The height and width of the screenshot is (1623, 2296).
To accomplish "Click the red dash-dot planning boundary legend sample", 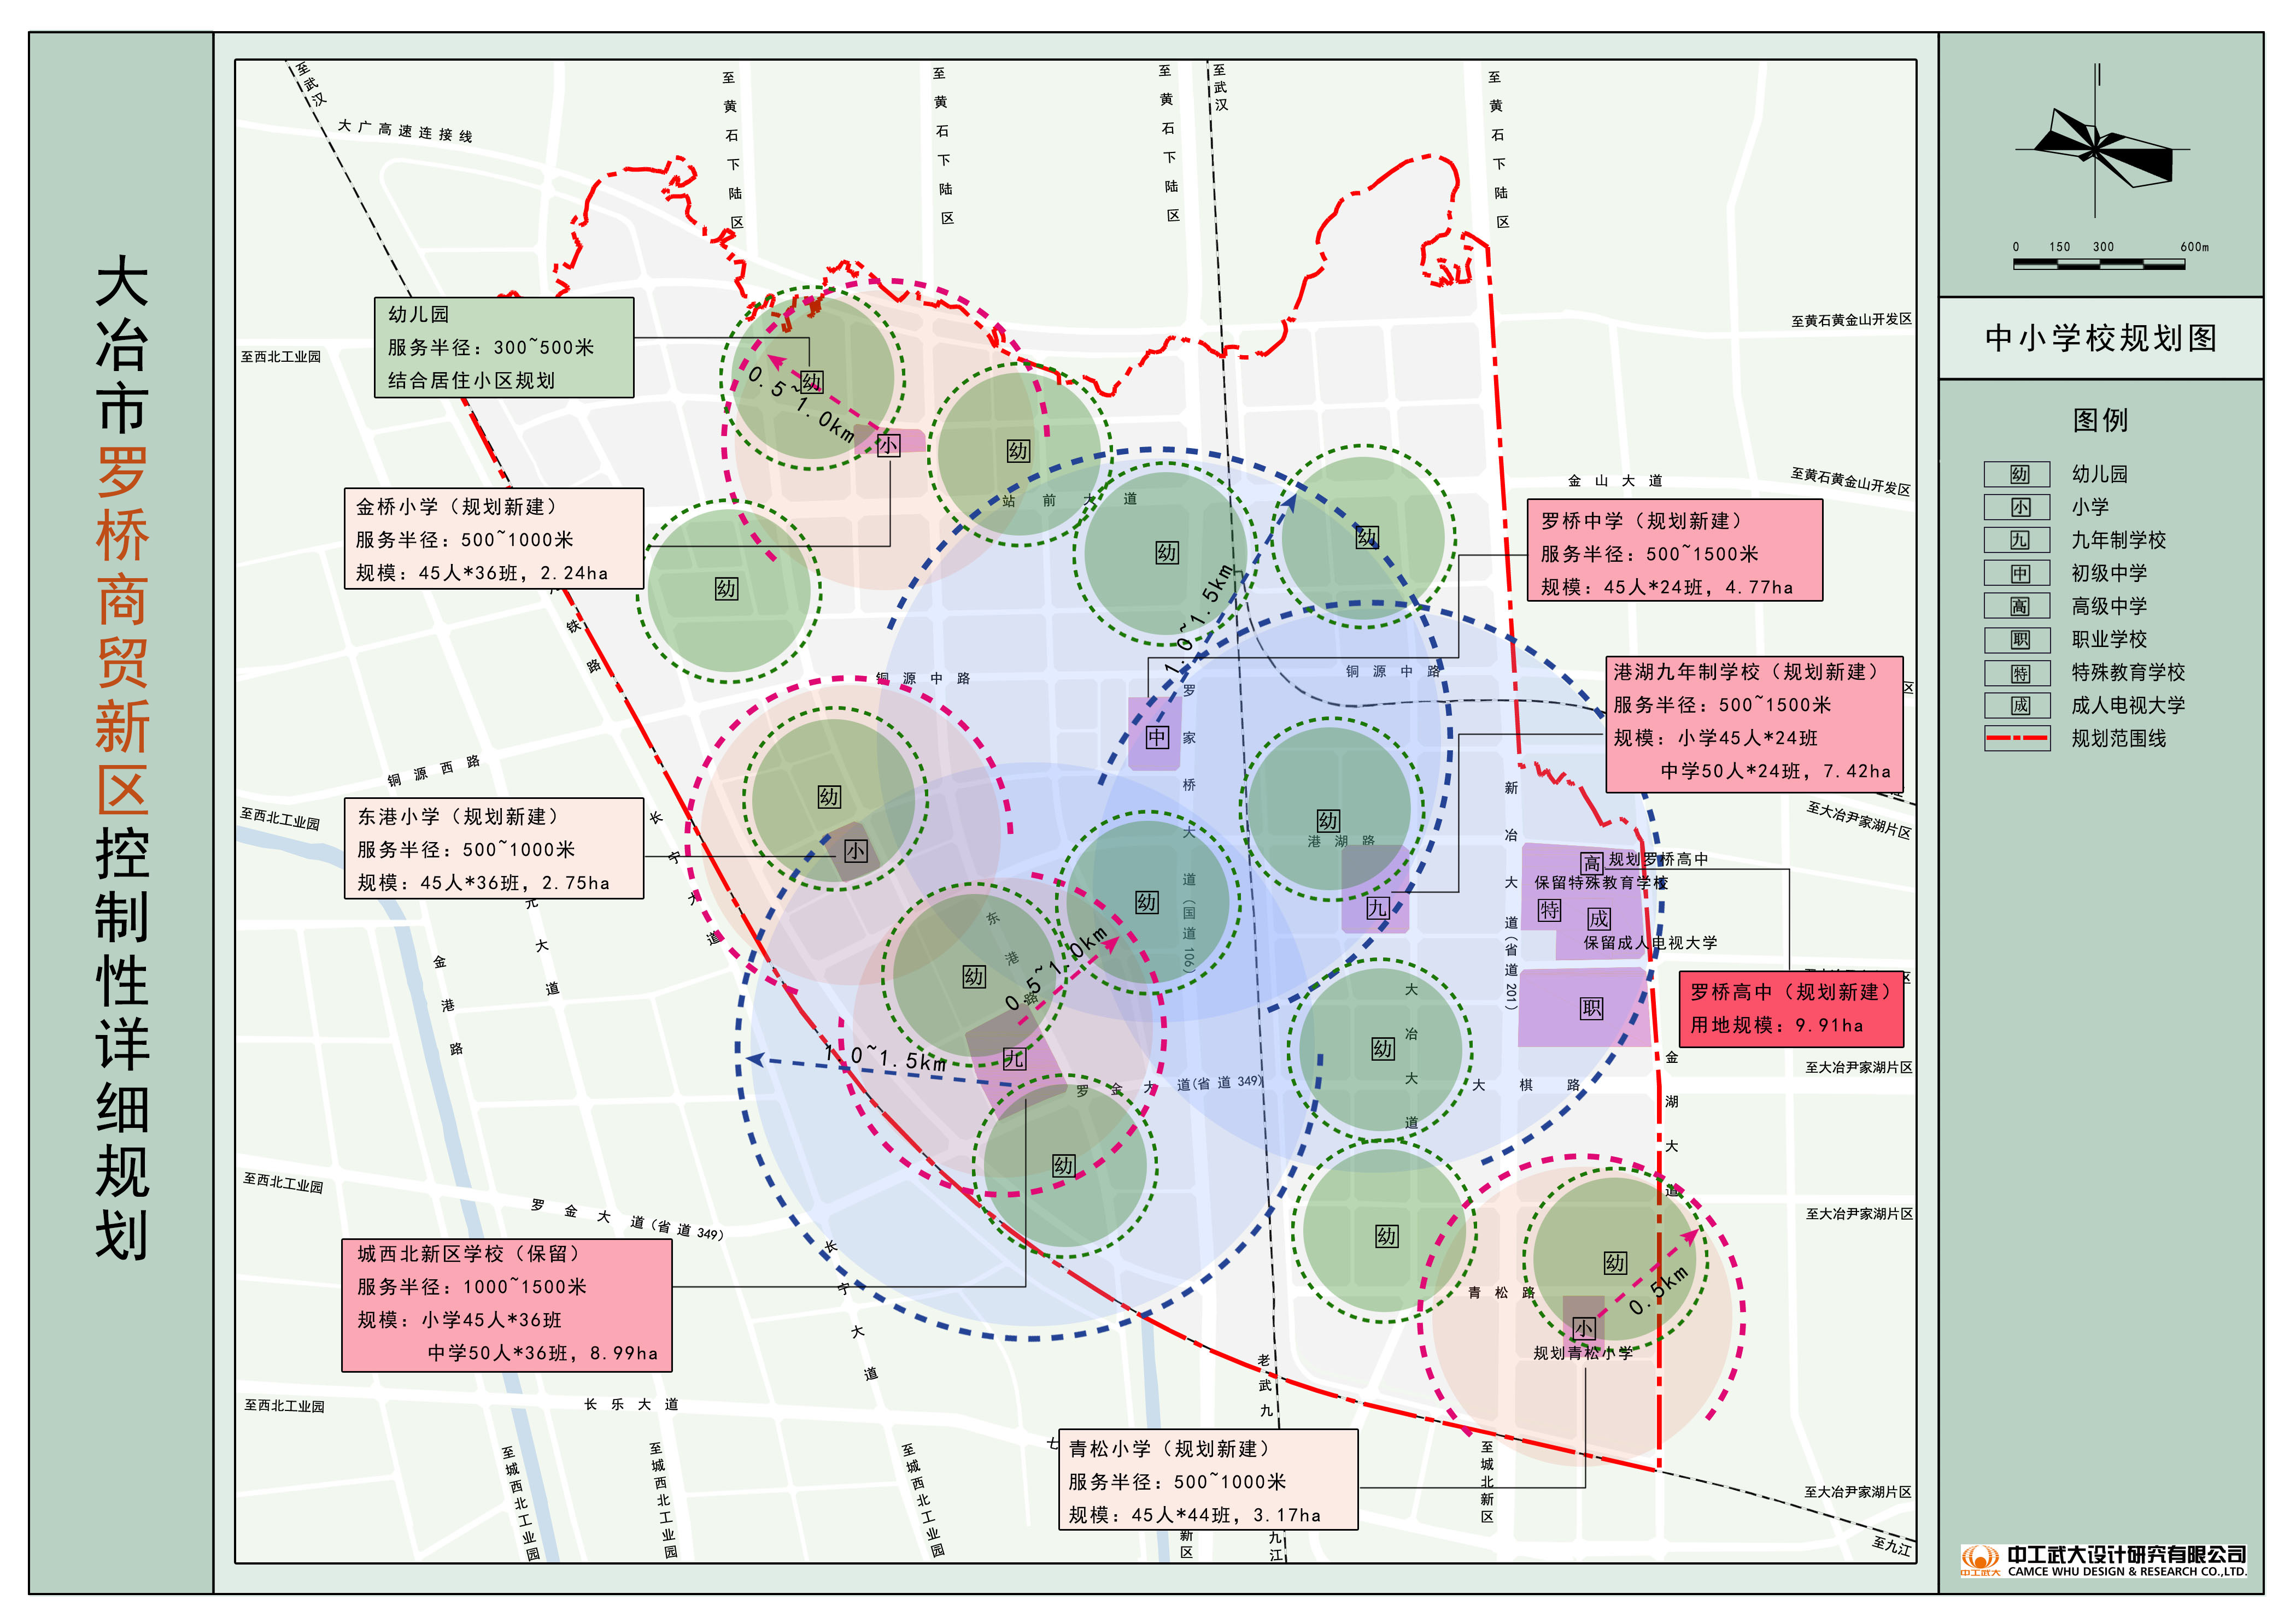I will [2017, 738].
